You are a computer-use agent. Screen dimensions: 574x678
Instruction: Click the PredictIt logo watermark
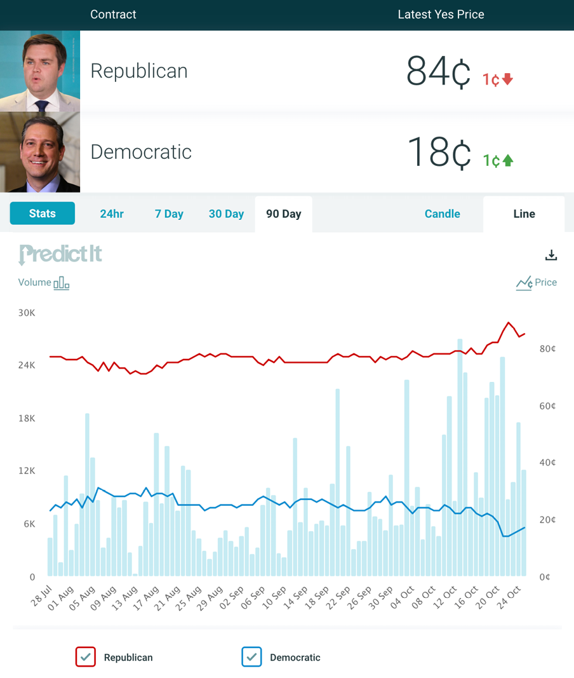(x=60, y=254)
